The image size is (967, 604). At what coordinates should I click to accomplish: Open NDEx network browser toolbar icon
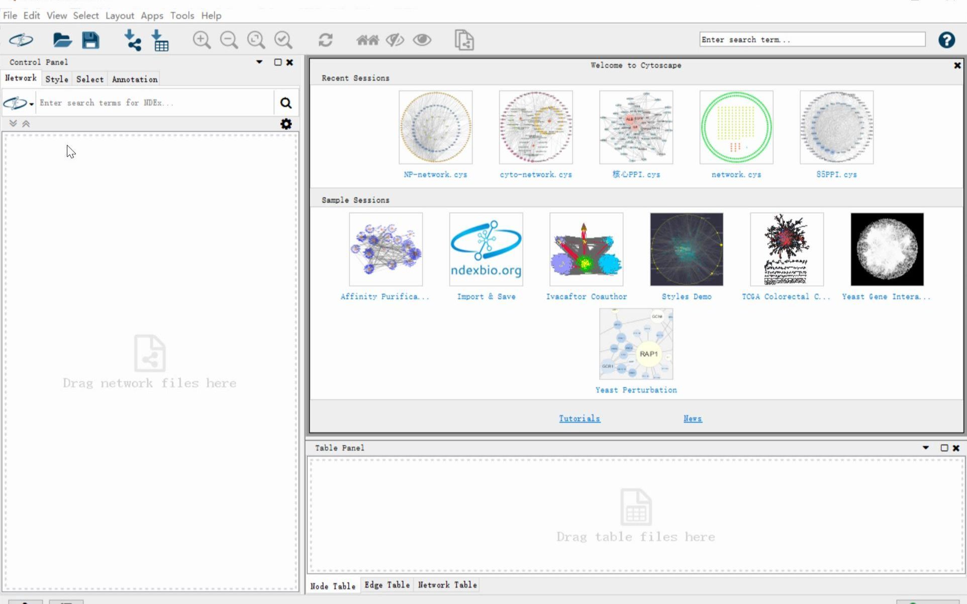click(x=21, y=40)
